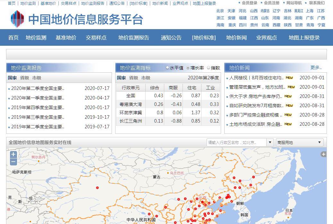This screenshot has height=224, width=333.
Task: Select the 水平值 radio option
Action: point(167,68)
